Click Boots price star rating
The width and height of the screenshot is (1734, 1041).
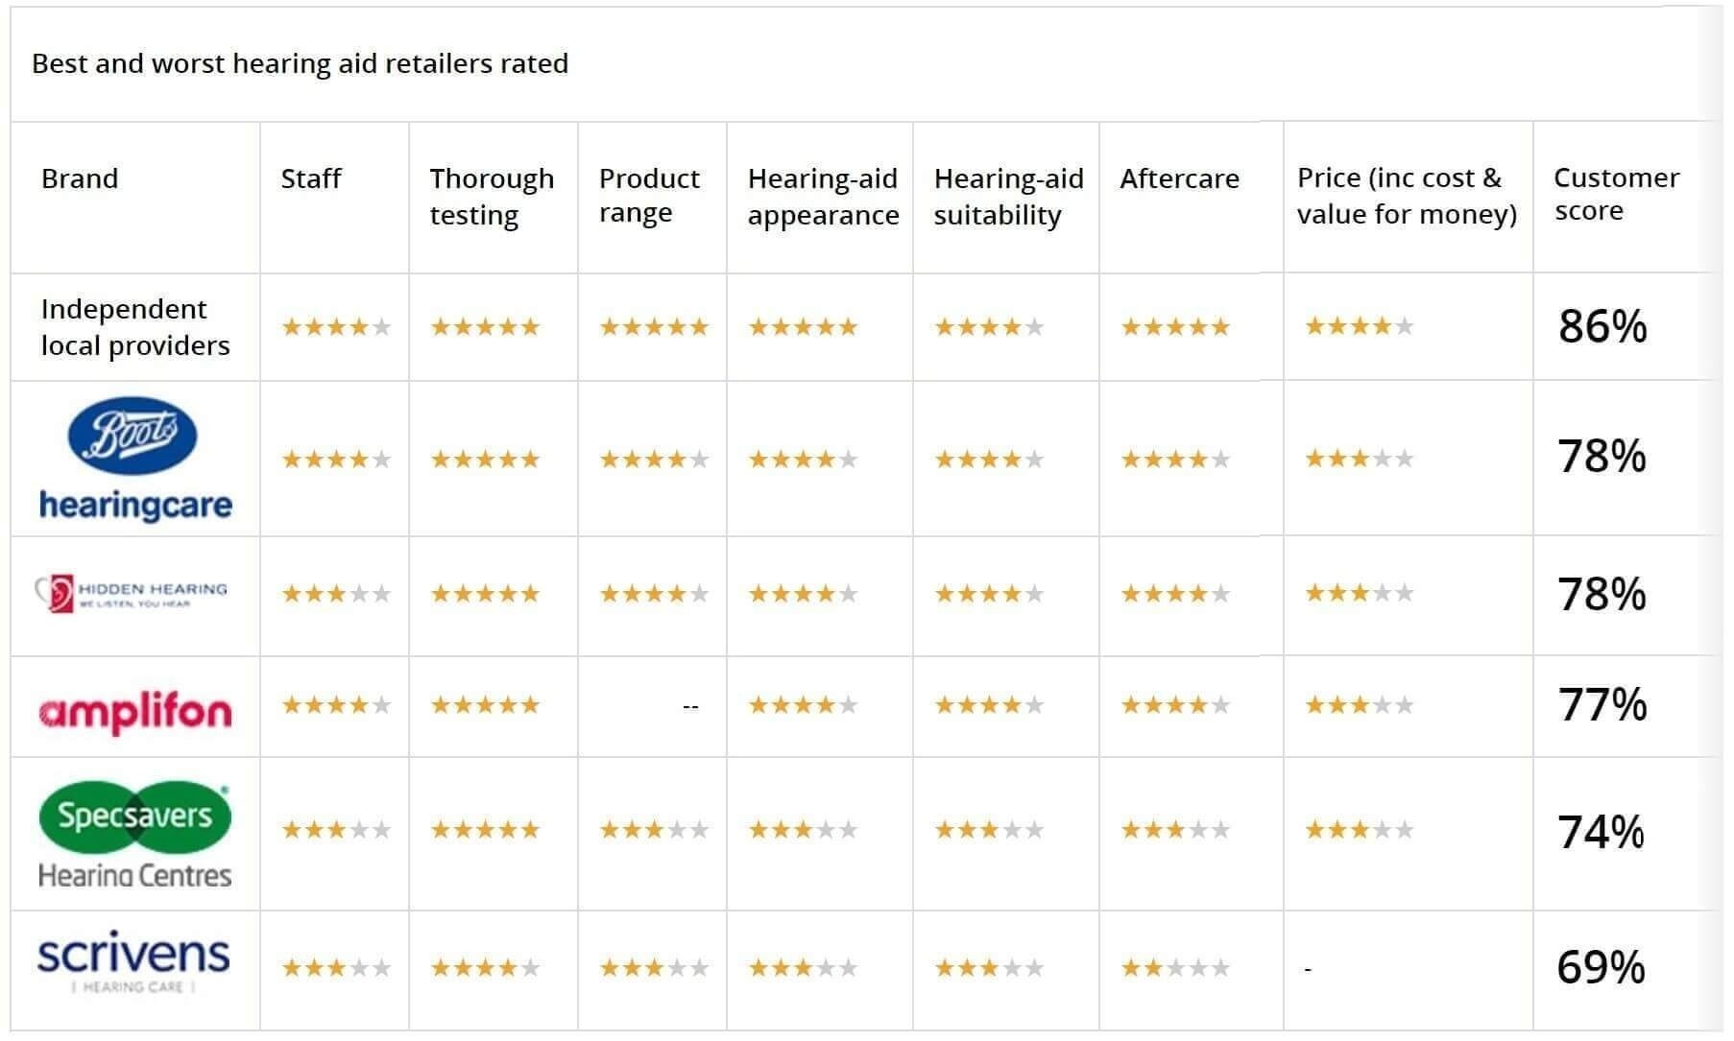click(x=1359, y=459)
